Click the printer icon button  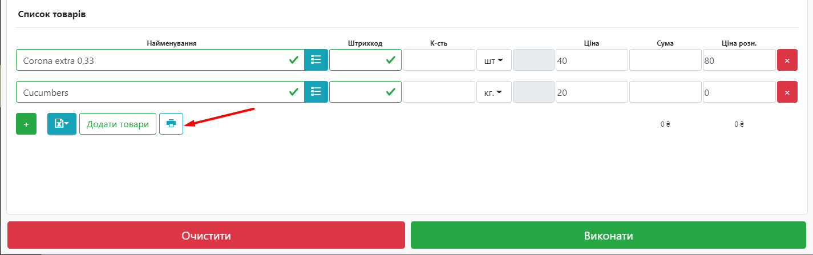click(171, 123)
